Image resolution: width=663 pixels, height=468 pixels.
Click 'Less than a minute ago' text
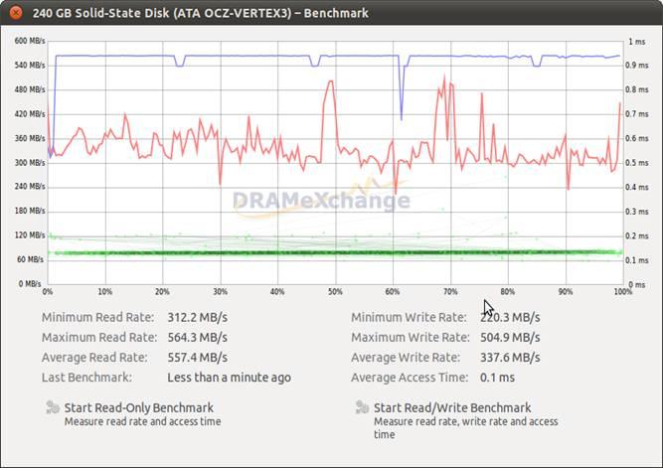pos(230,378)
